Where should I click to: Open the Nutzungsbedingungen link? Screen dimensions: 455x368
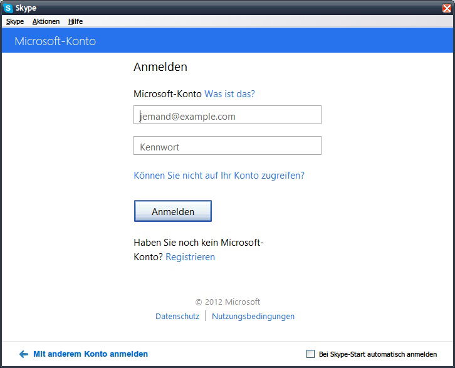pos(253,316)
